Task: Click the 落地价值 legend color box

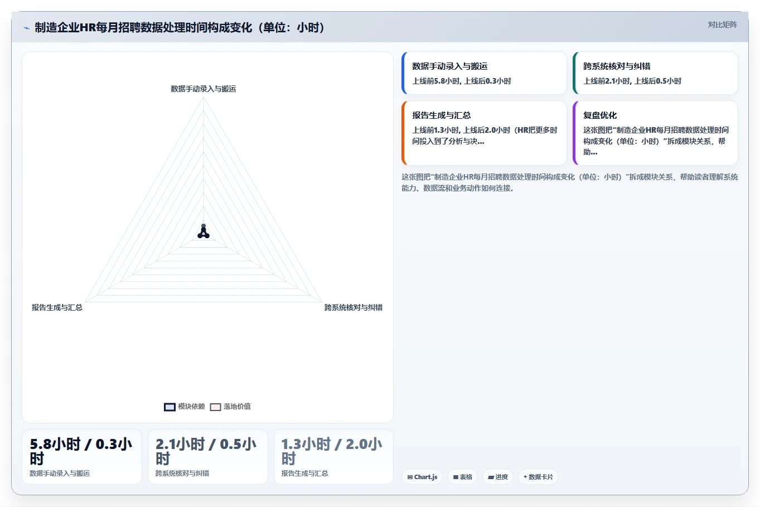Action: point(215,407)
